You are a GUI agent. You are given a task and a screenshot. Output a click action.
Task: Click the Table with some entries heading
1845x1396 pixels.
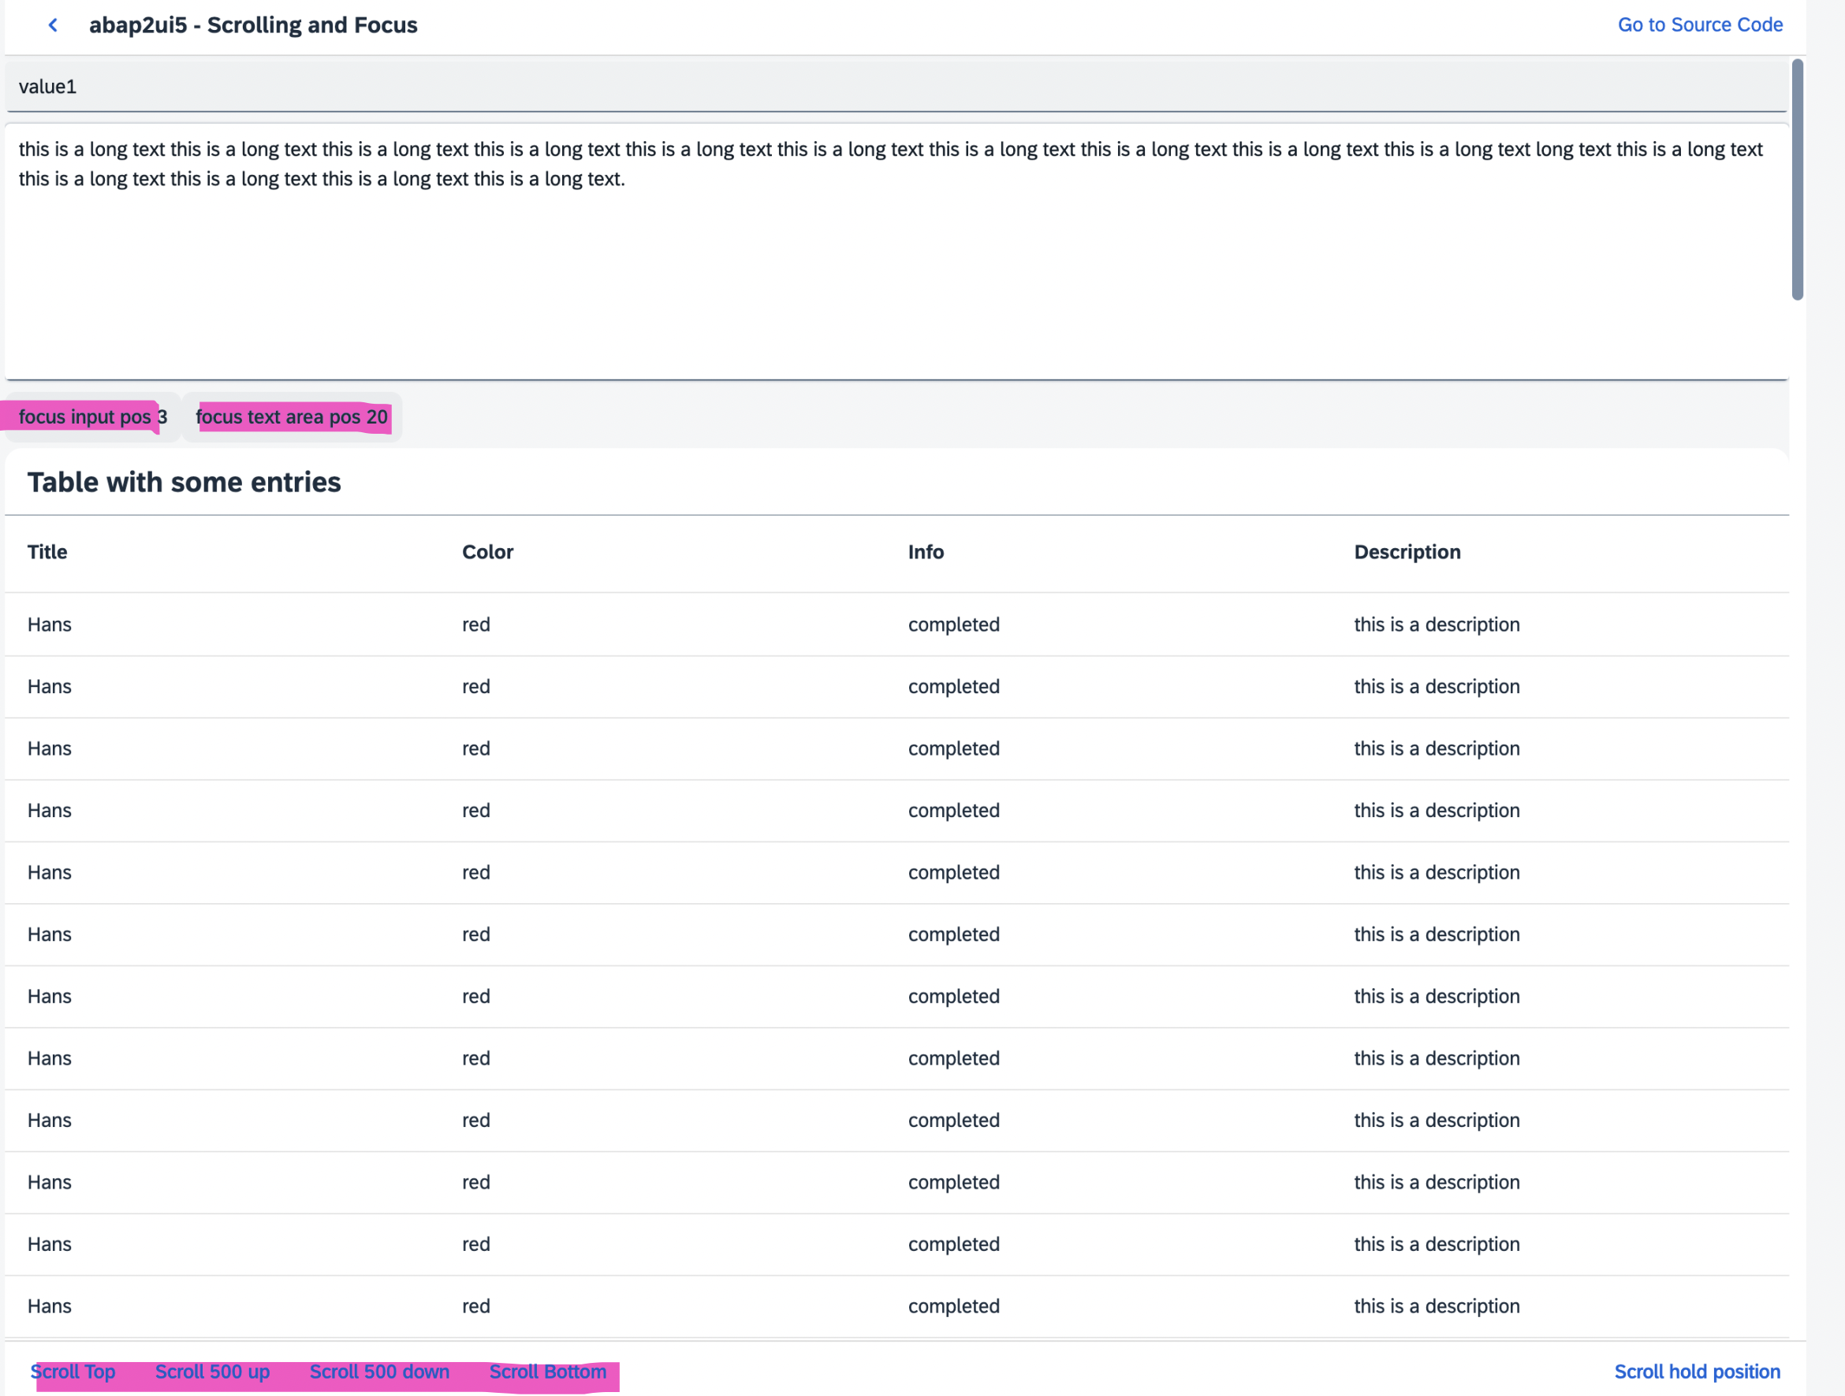pos(184,481)
